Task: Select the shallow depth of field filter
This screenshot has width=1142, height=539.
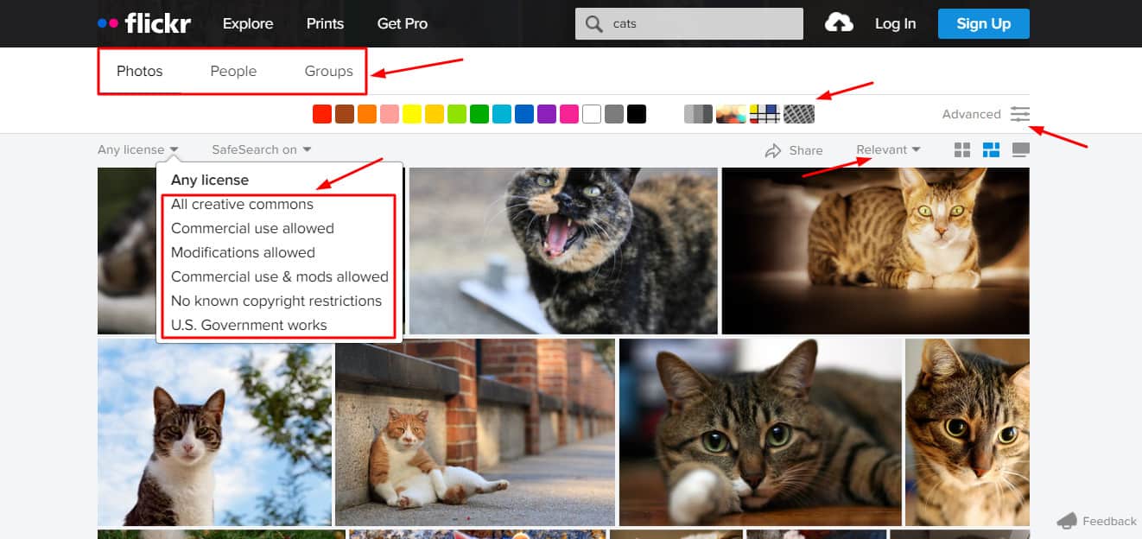Action: 732,114
